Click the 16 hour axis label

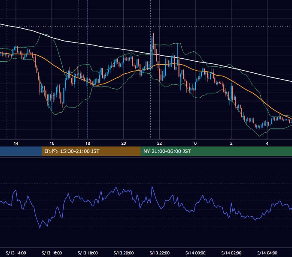click(52, 143)
